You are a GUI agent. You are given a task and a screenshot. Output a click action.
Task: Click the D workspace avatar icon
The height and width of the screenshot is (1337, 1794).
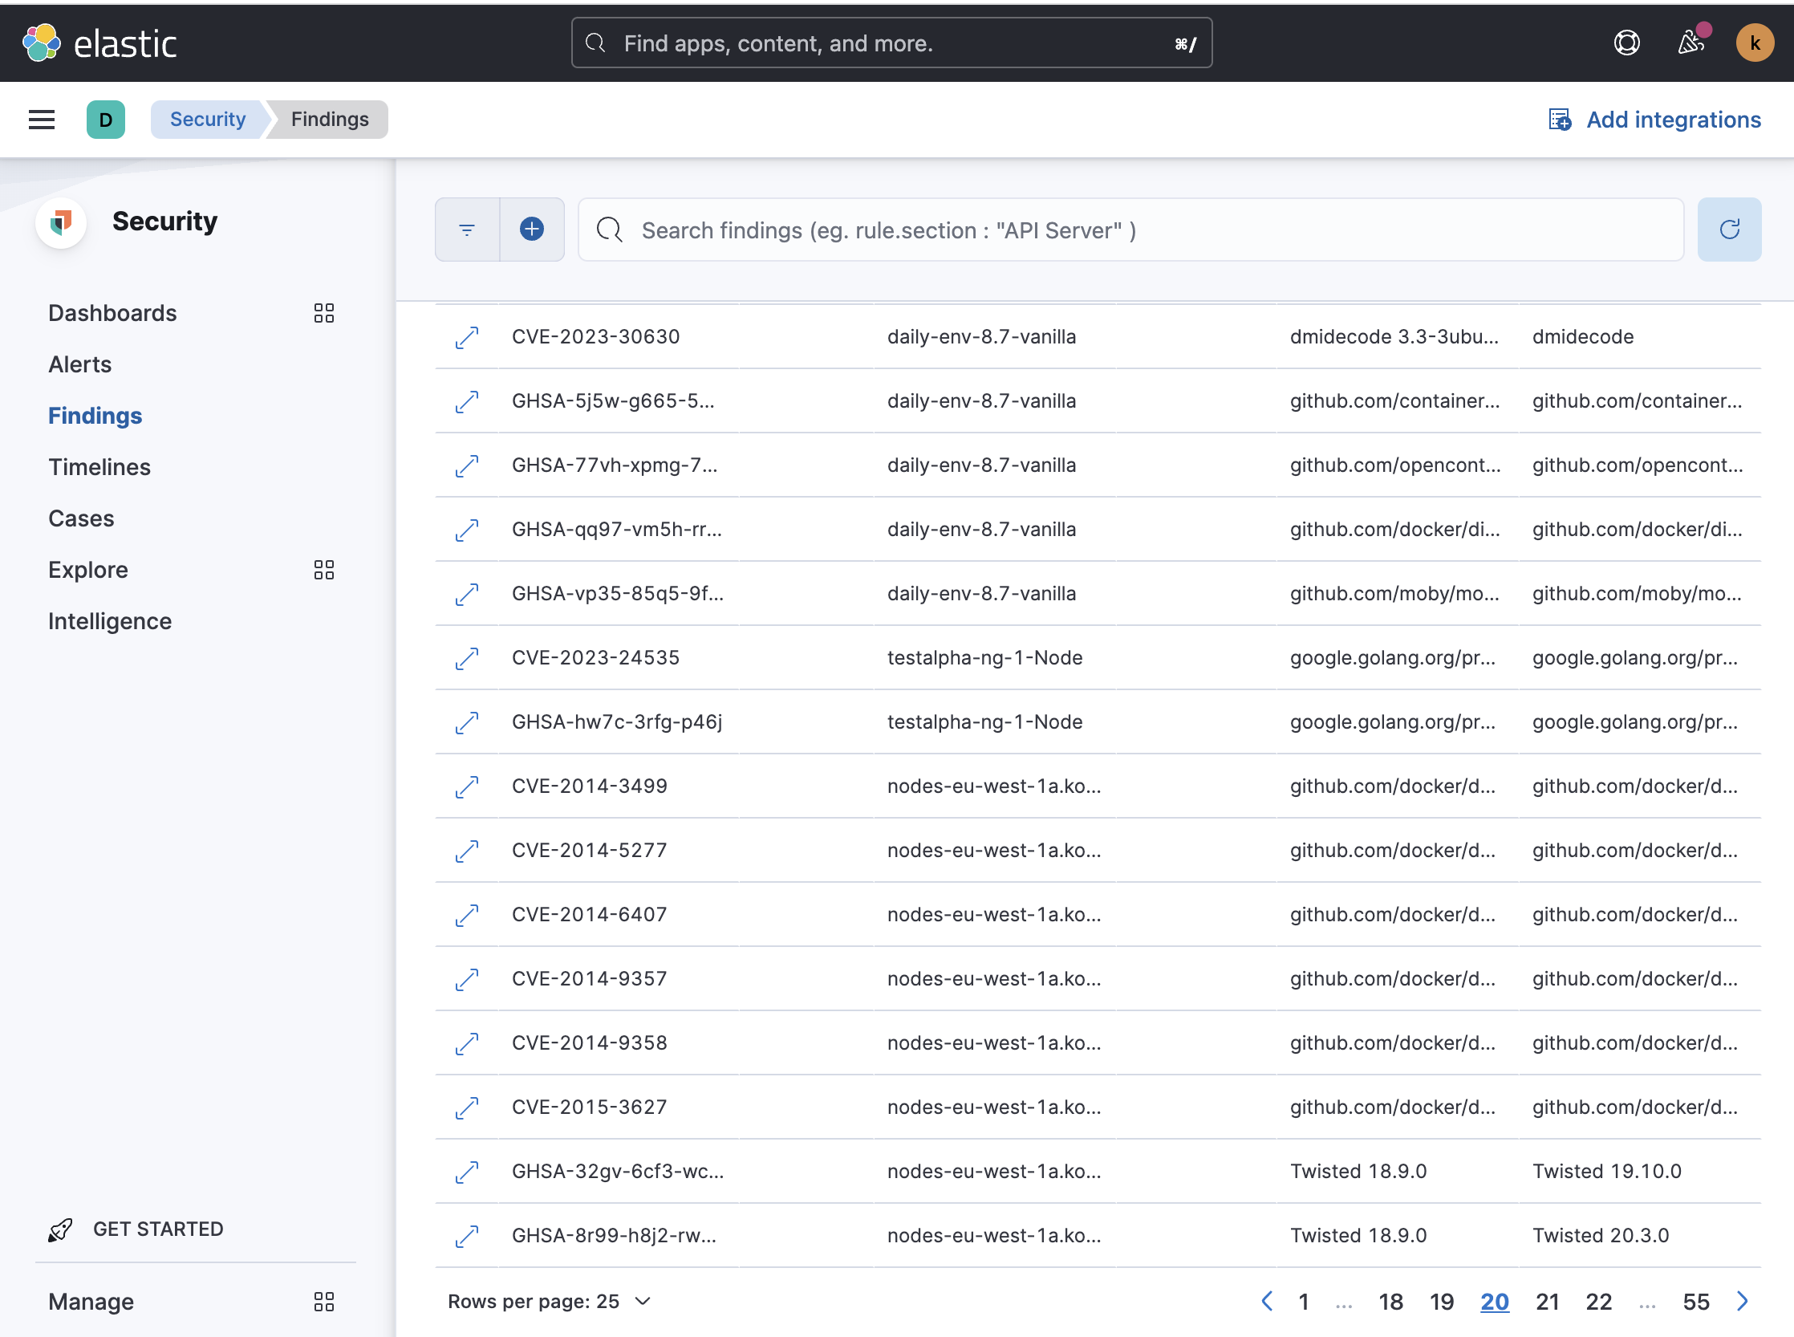[x=105, y=119]
